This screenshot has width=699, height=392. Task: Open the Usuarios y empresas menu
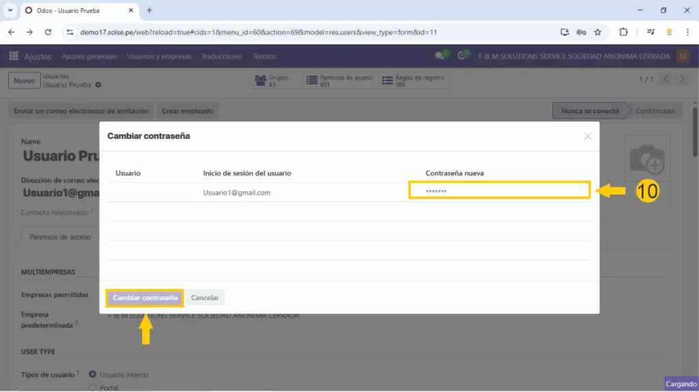pos(159,57)
